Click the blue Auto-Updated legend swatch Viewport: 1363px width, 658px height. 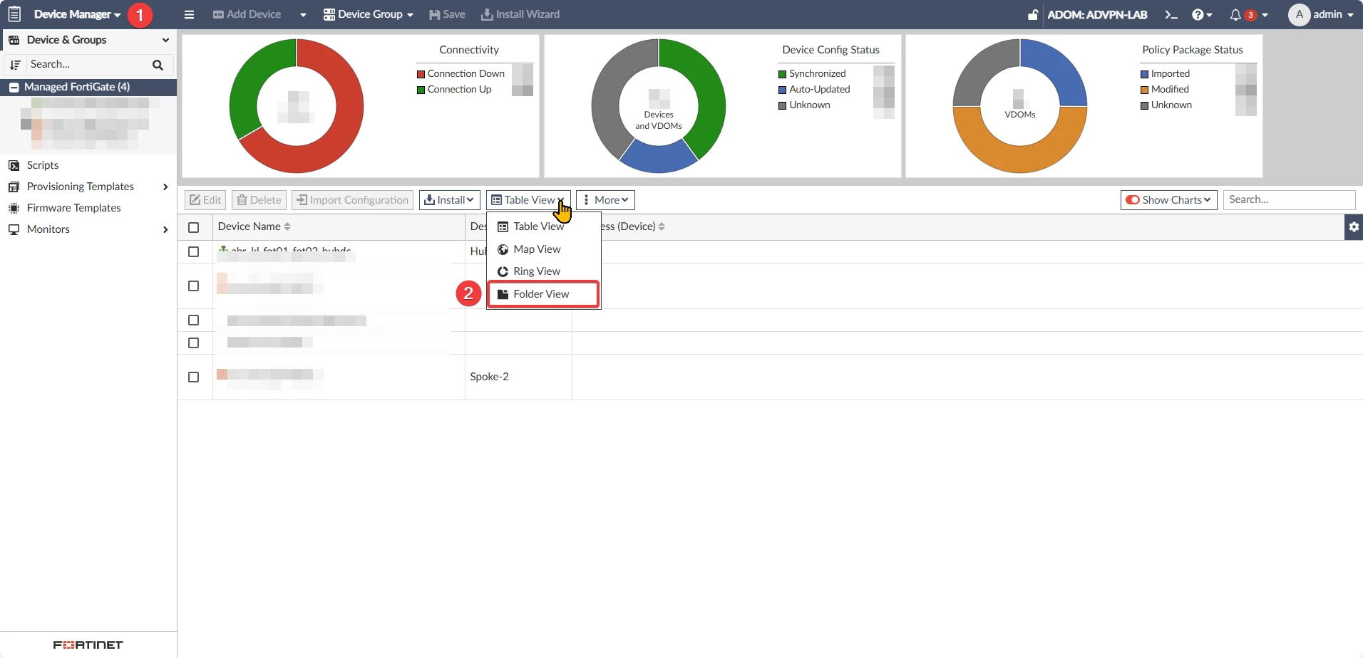[x=783, y=90]
